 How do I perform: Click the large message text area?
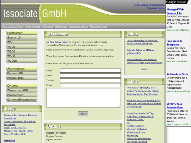click(x=83, y=98)
